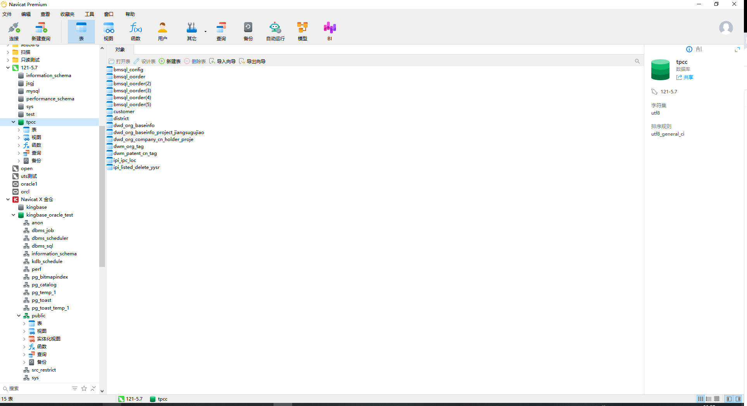The height and width of the screenshot is (406, 747).
Task: Click the 121-5.7 connection icon in the status bar
Action: tap(121, 399)
